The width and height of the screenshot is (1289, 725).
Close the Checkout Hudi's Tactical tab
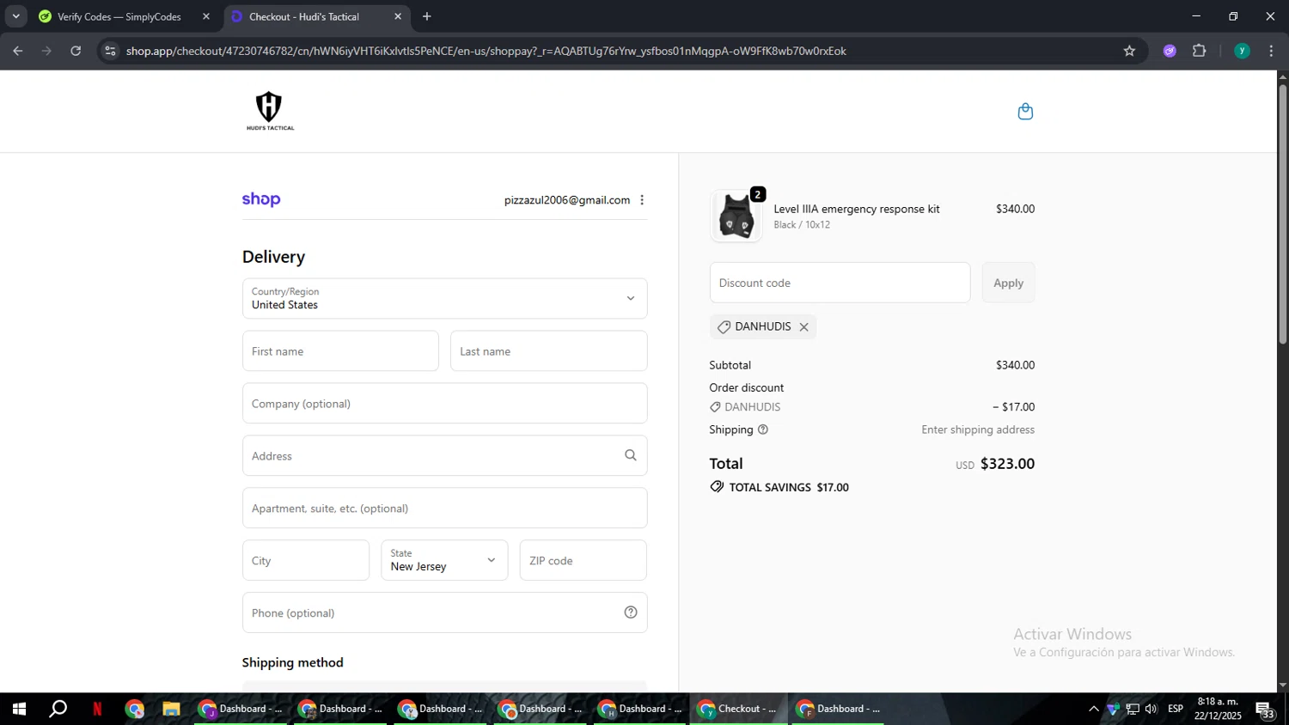click(398, 16)
